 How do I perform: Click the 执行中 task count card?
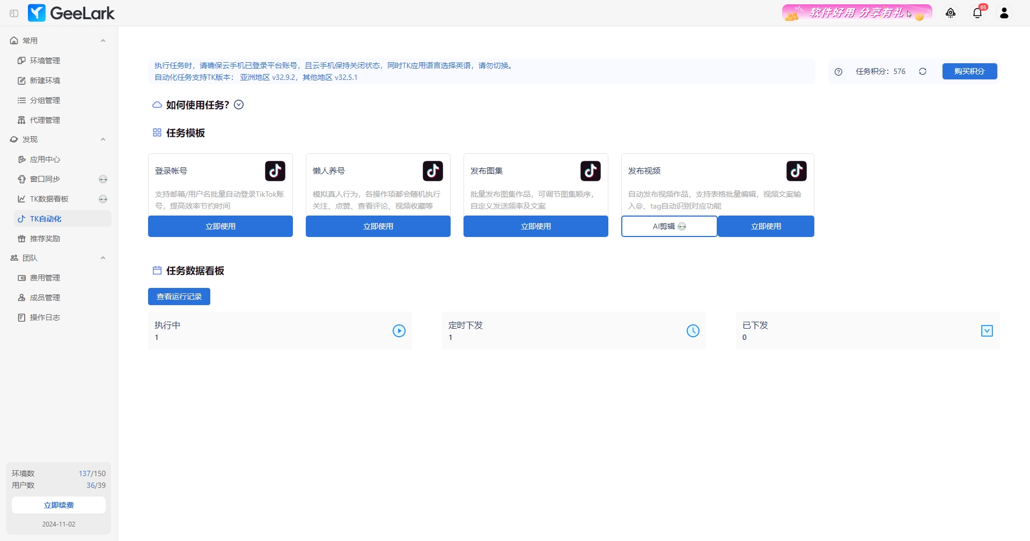[280, 331]
